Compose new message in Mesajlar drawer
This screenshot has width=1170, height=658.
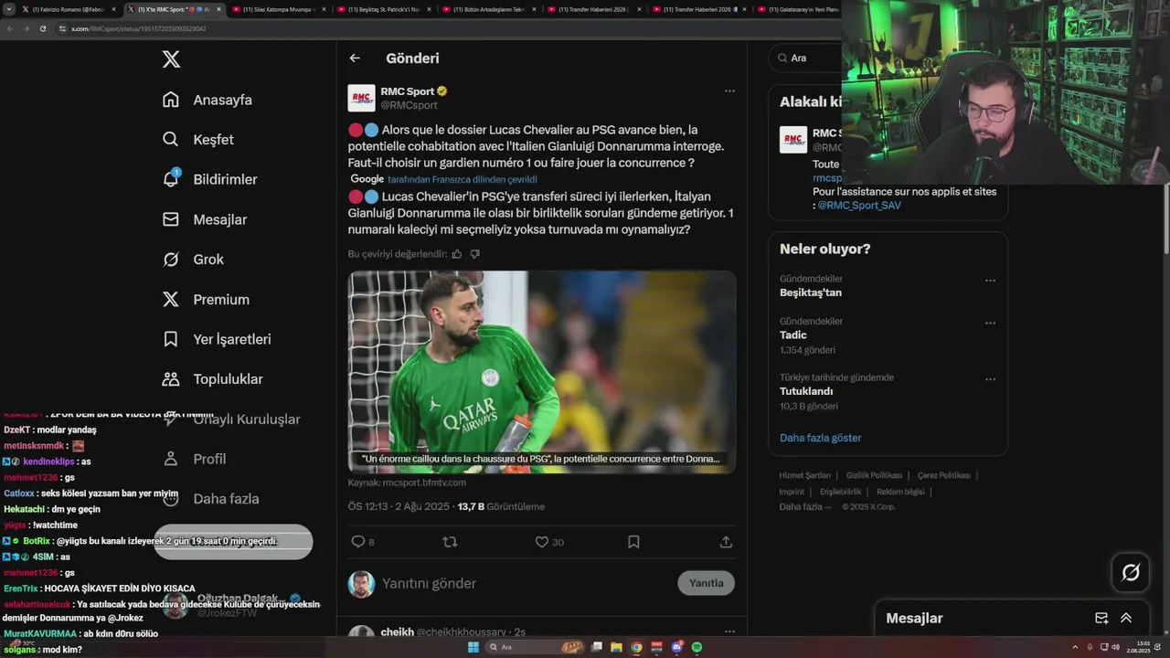(1101, 618)
